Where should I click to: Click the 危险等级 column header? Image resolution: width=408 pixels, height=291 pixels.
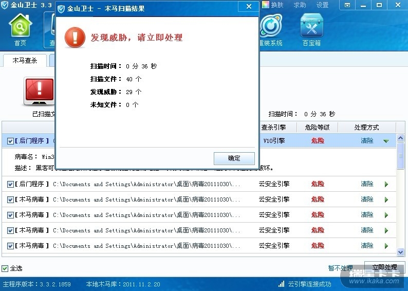click(317, 128)
